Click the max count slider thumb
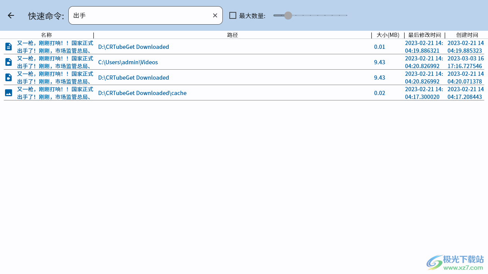488x274 pixels. pos(288,15)
